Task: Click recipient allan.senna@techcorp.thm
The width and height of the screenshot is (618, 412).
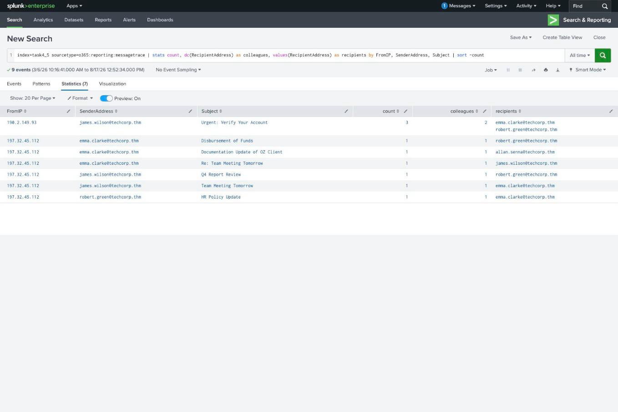Action: (525, 152)
